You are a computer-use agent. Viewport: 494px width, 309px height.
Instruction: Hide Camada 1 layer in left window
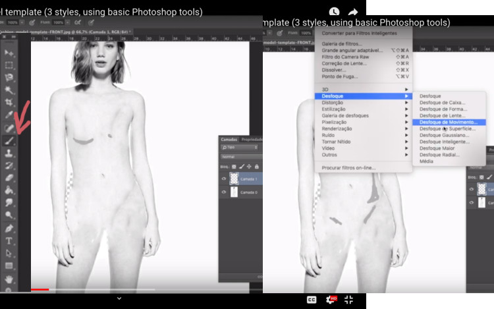pyautogui.click(x=224, y=179)
